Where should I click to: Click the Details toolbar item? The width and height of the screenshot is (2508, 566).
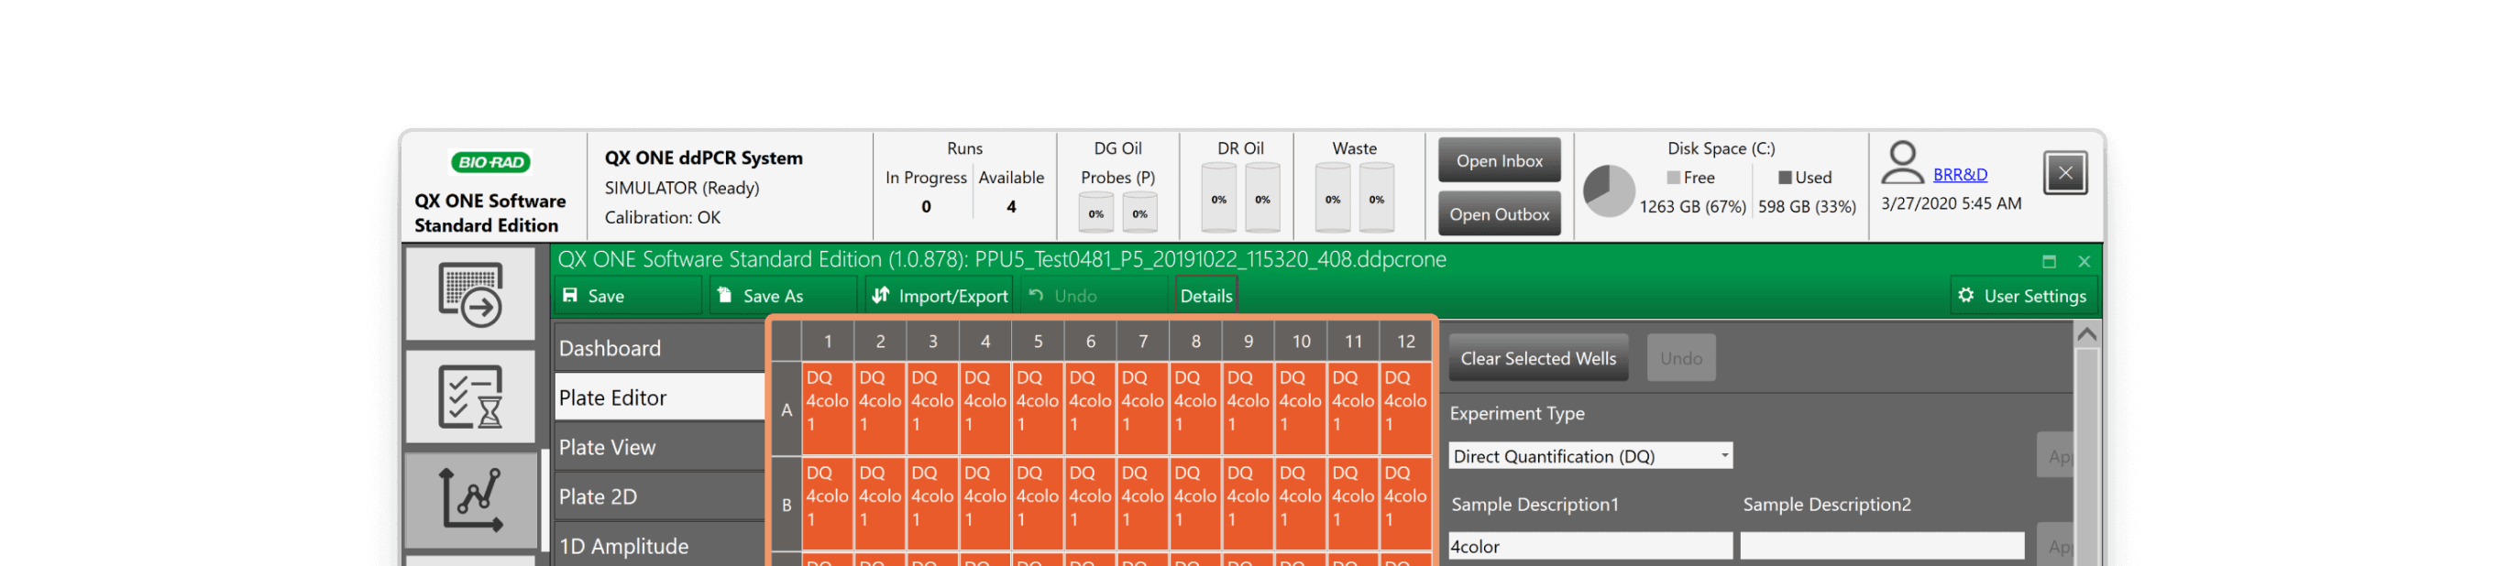click(1205, 296)
